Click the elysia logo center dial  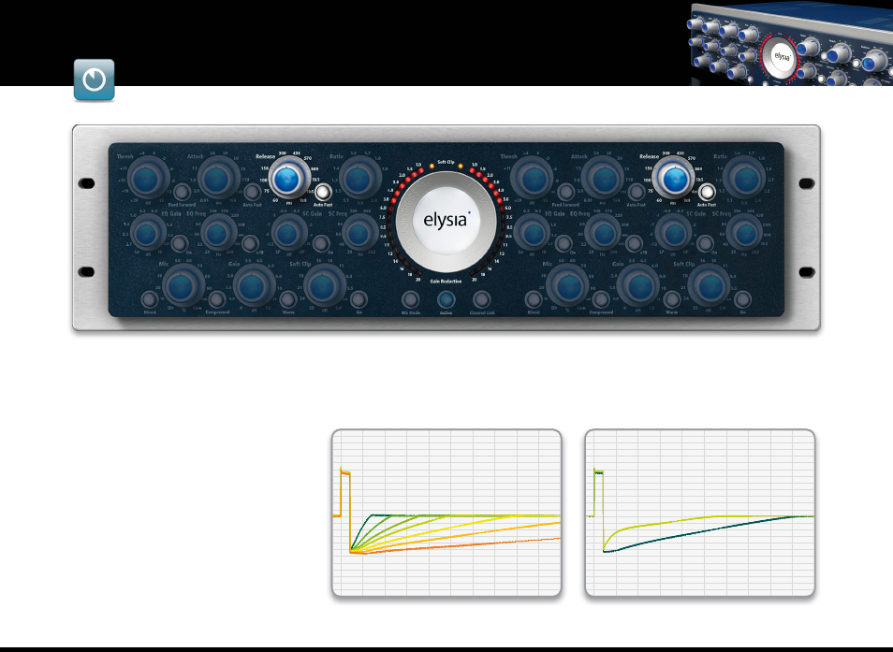coord(446,221)
